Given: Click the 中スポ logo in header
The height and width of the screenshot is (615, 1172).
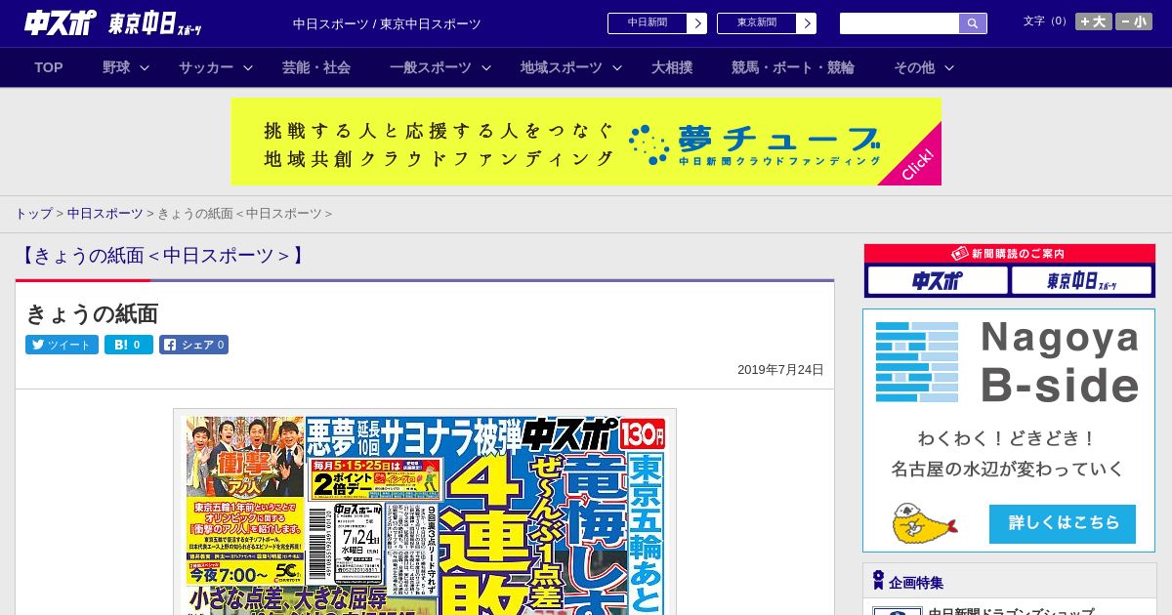Looking at the screenshot, I should tap(61, 22).
